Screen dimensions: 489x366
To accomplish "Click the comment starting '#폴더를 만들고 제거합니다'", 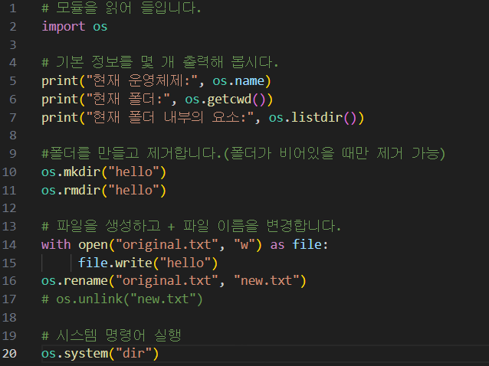I will pyautogui.click(x=244, y=154).
